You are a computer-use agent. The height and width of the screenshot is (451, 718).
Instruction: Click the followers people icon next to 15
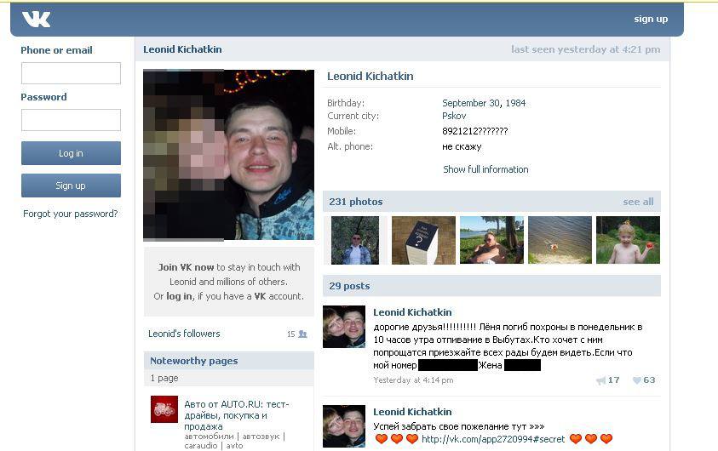click(302, 334)
